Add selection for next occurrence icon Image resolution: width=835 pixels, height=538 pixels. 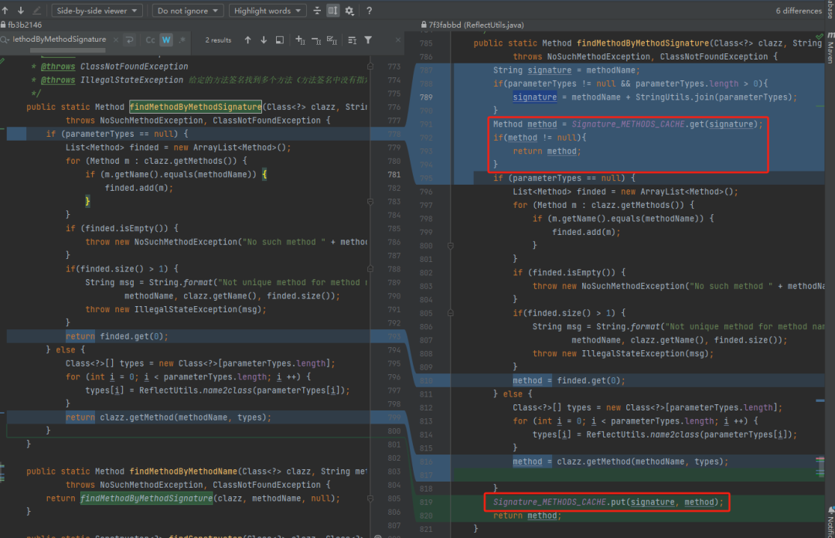coord(300,40)
